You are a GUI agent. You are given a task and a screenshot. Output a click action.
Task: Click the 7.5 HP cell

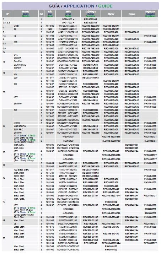7,36
